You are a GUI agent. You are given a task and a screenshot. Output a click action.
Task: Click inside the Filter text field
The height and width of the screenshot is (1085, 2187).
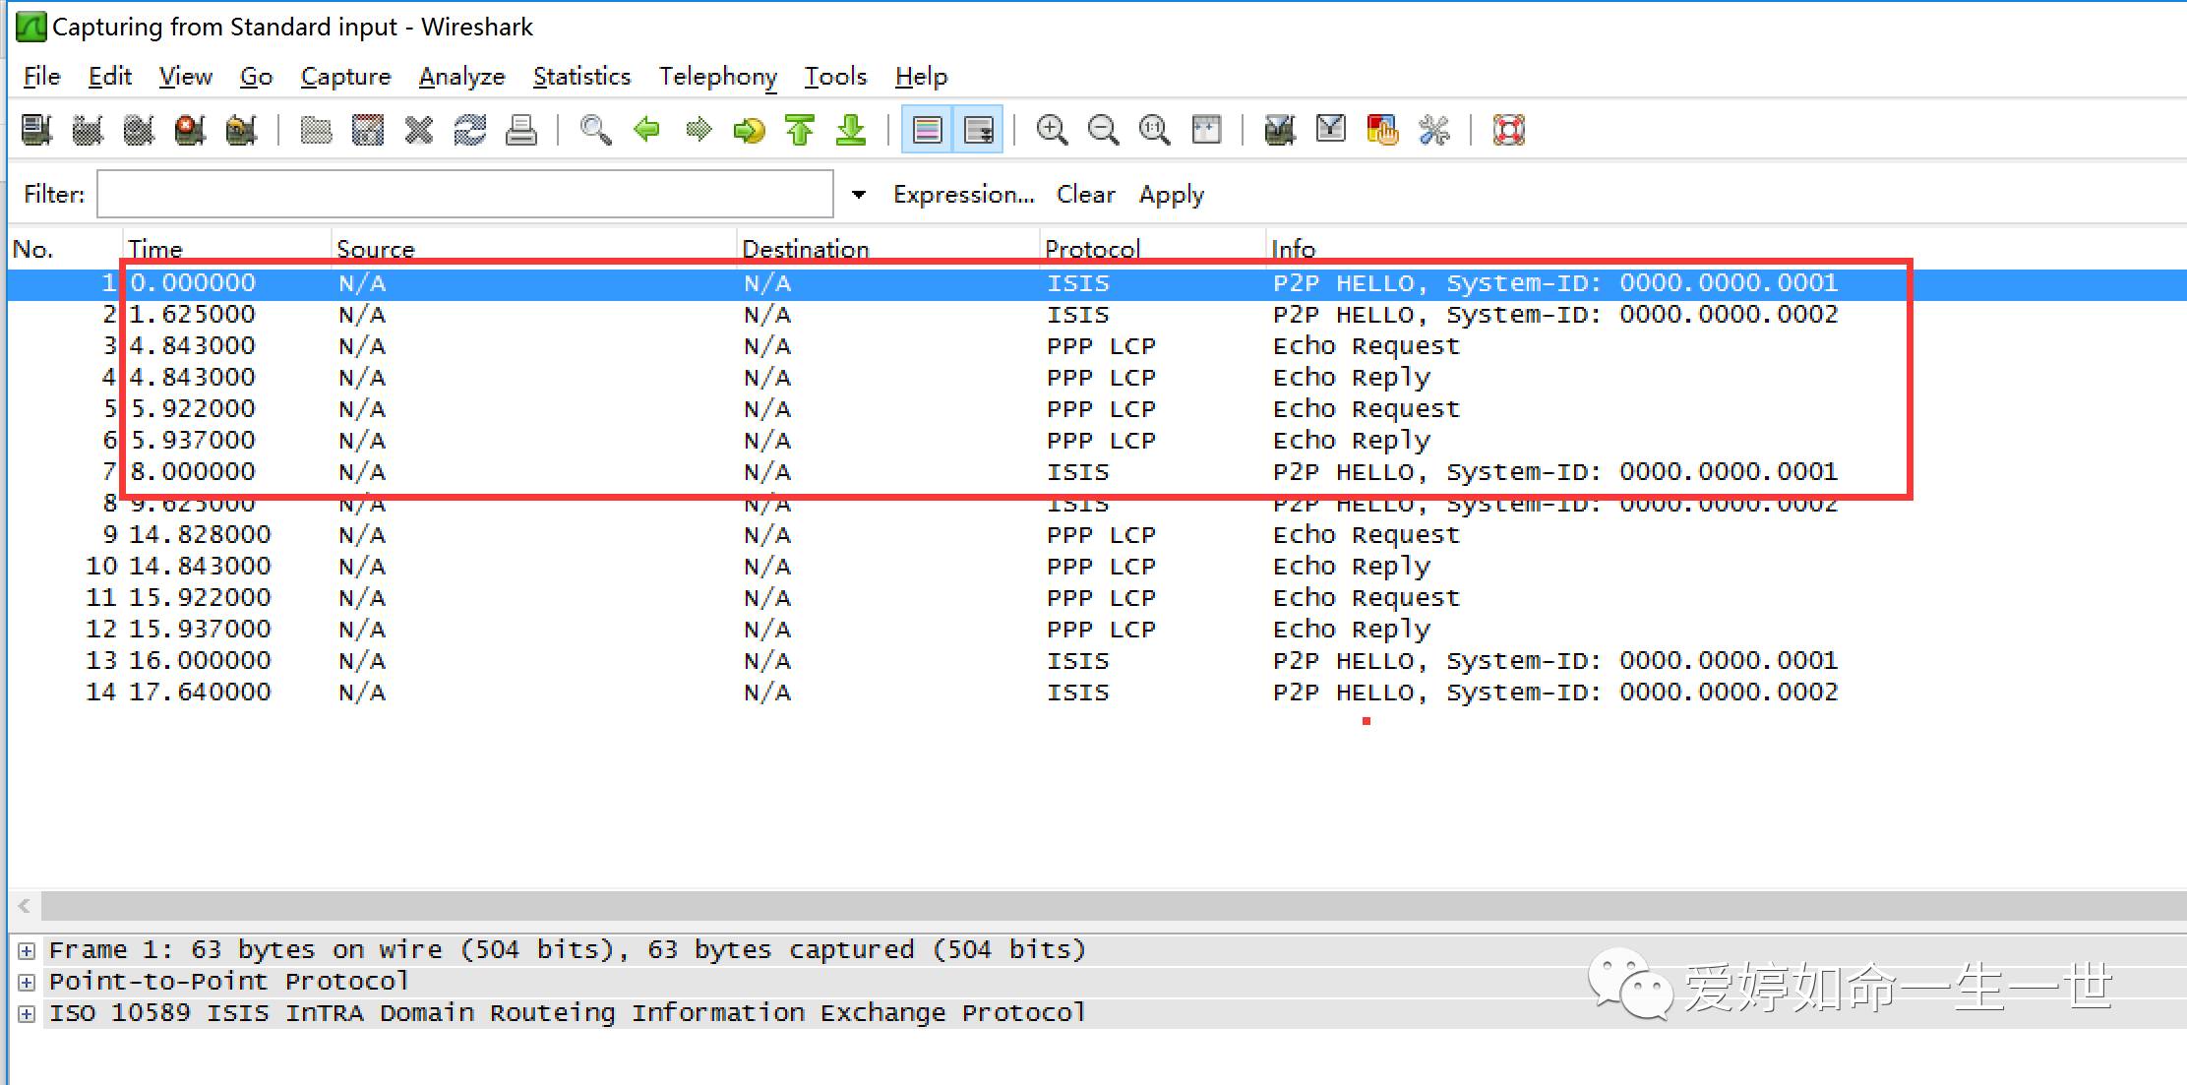pyautogui.click(x=464, y=195)
